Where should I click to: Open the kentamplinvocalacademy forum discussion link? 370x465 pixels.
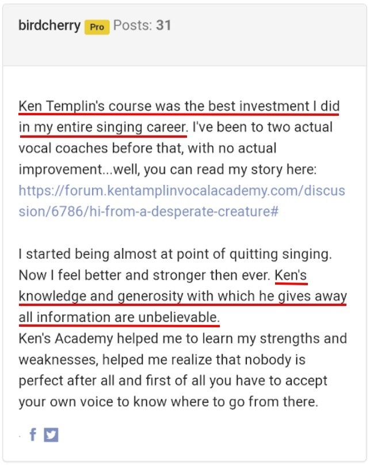click(x=182, y=201)
